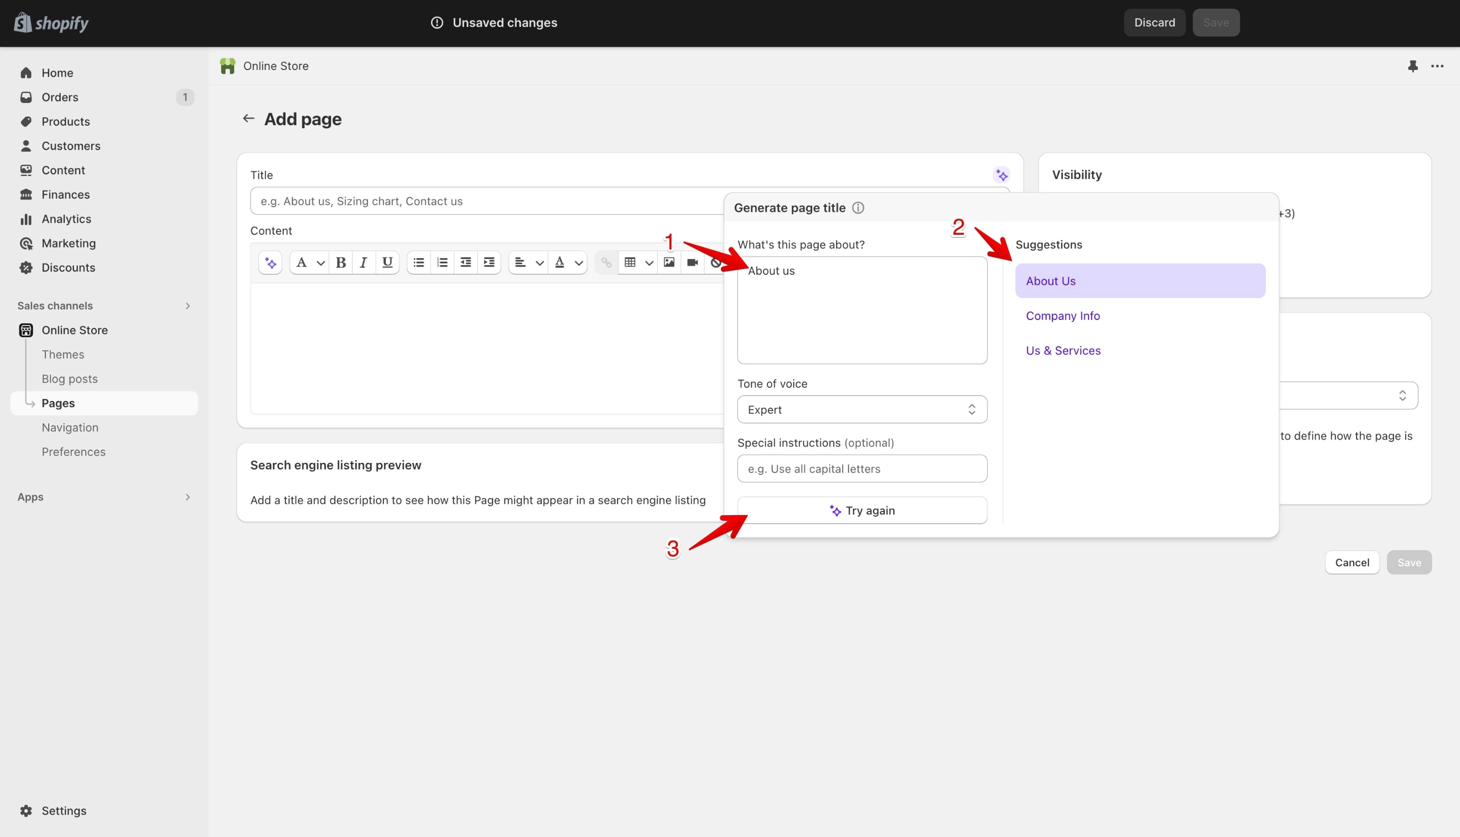Open Blog posts
Viewport: 1460px width, 837px height.
69,379
